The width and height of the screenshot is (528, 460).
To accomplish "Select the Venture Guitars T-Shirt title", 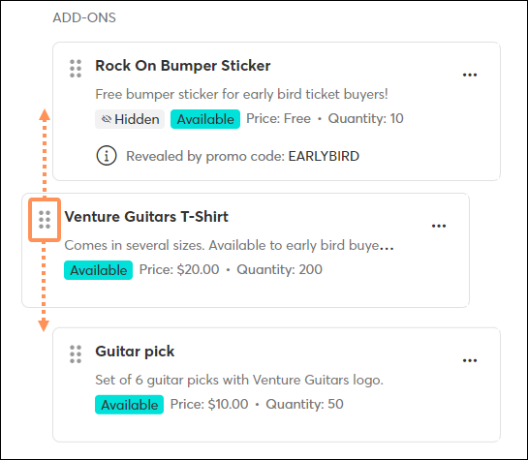I will coord(146,217).
